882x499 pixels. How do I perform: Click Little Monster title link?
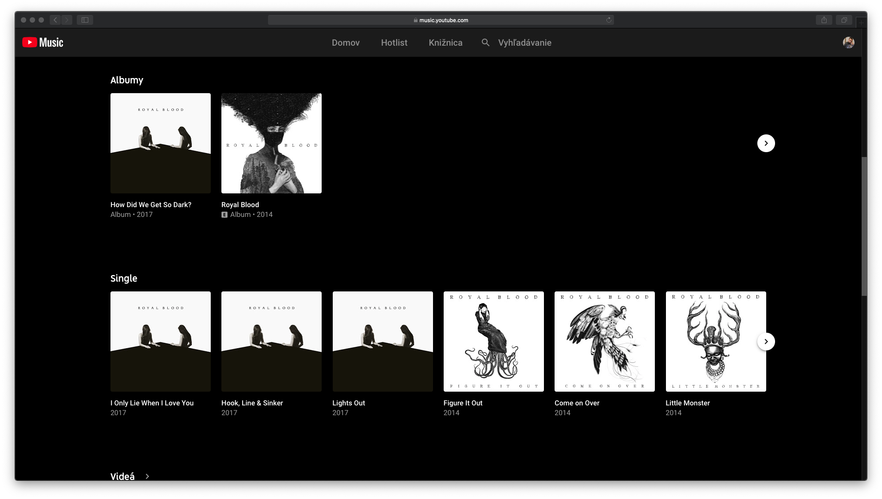[x=688, y=403]
